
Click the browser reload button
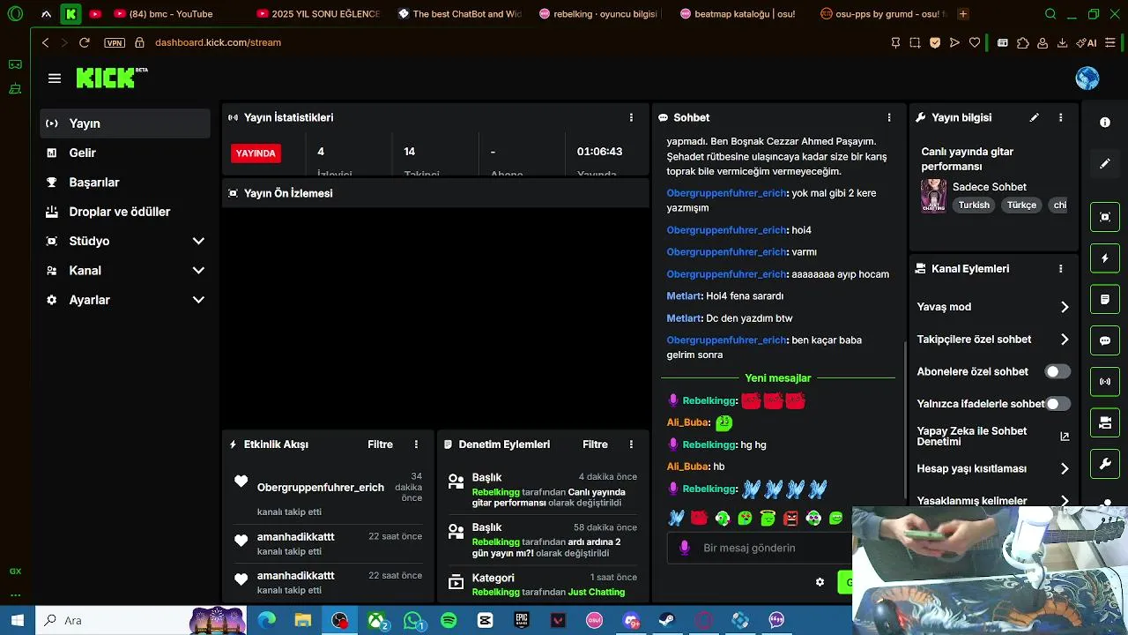click(x=84, y=42)
